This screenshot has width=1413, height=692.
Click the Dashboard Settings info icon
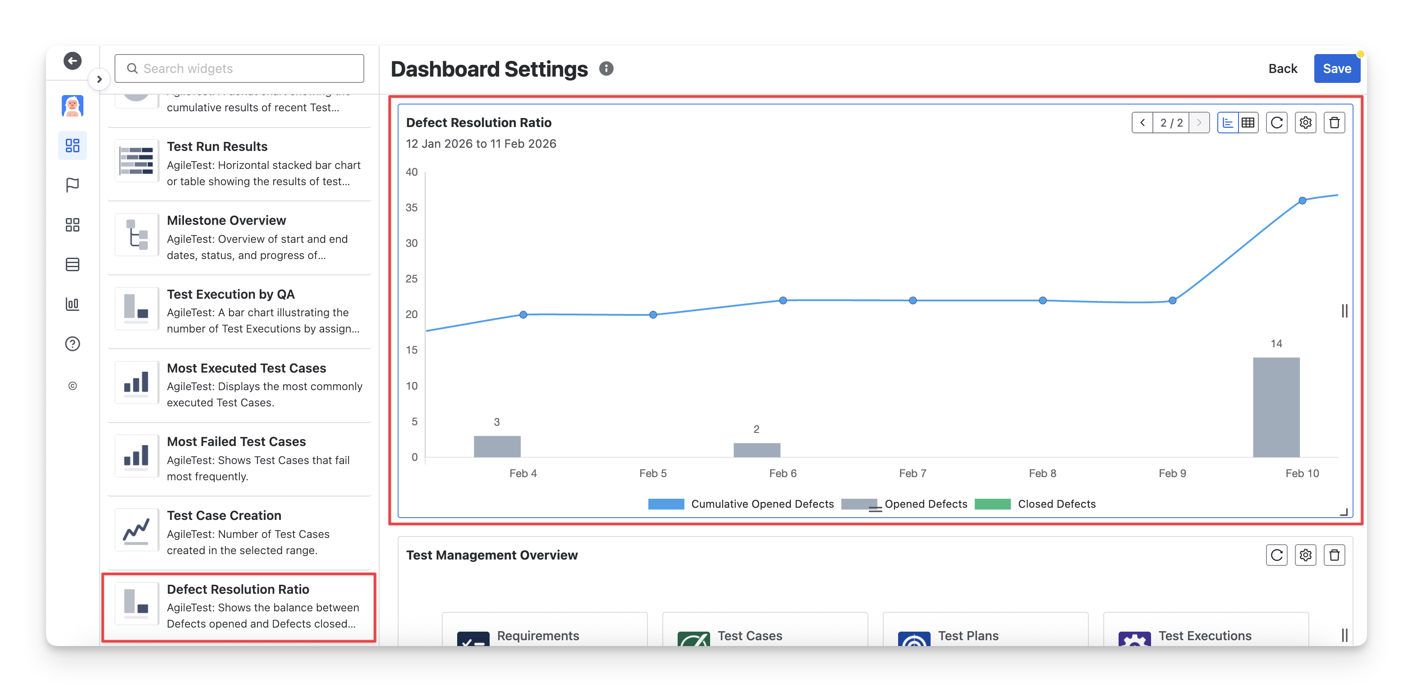[606, 68]
